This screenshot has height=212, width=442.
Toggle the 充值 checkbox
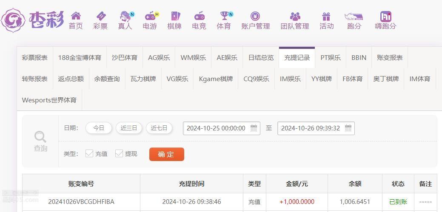pos(89,153)
